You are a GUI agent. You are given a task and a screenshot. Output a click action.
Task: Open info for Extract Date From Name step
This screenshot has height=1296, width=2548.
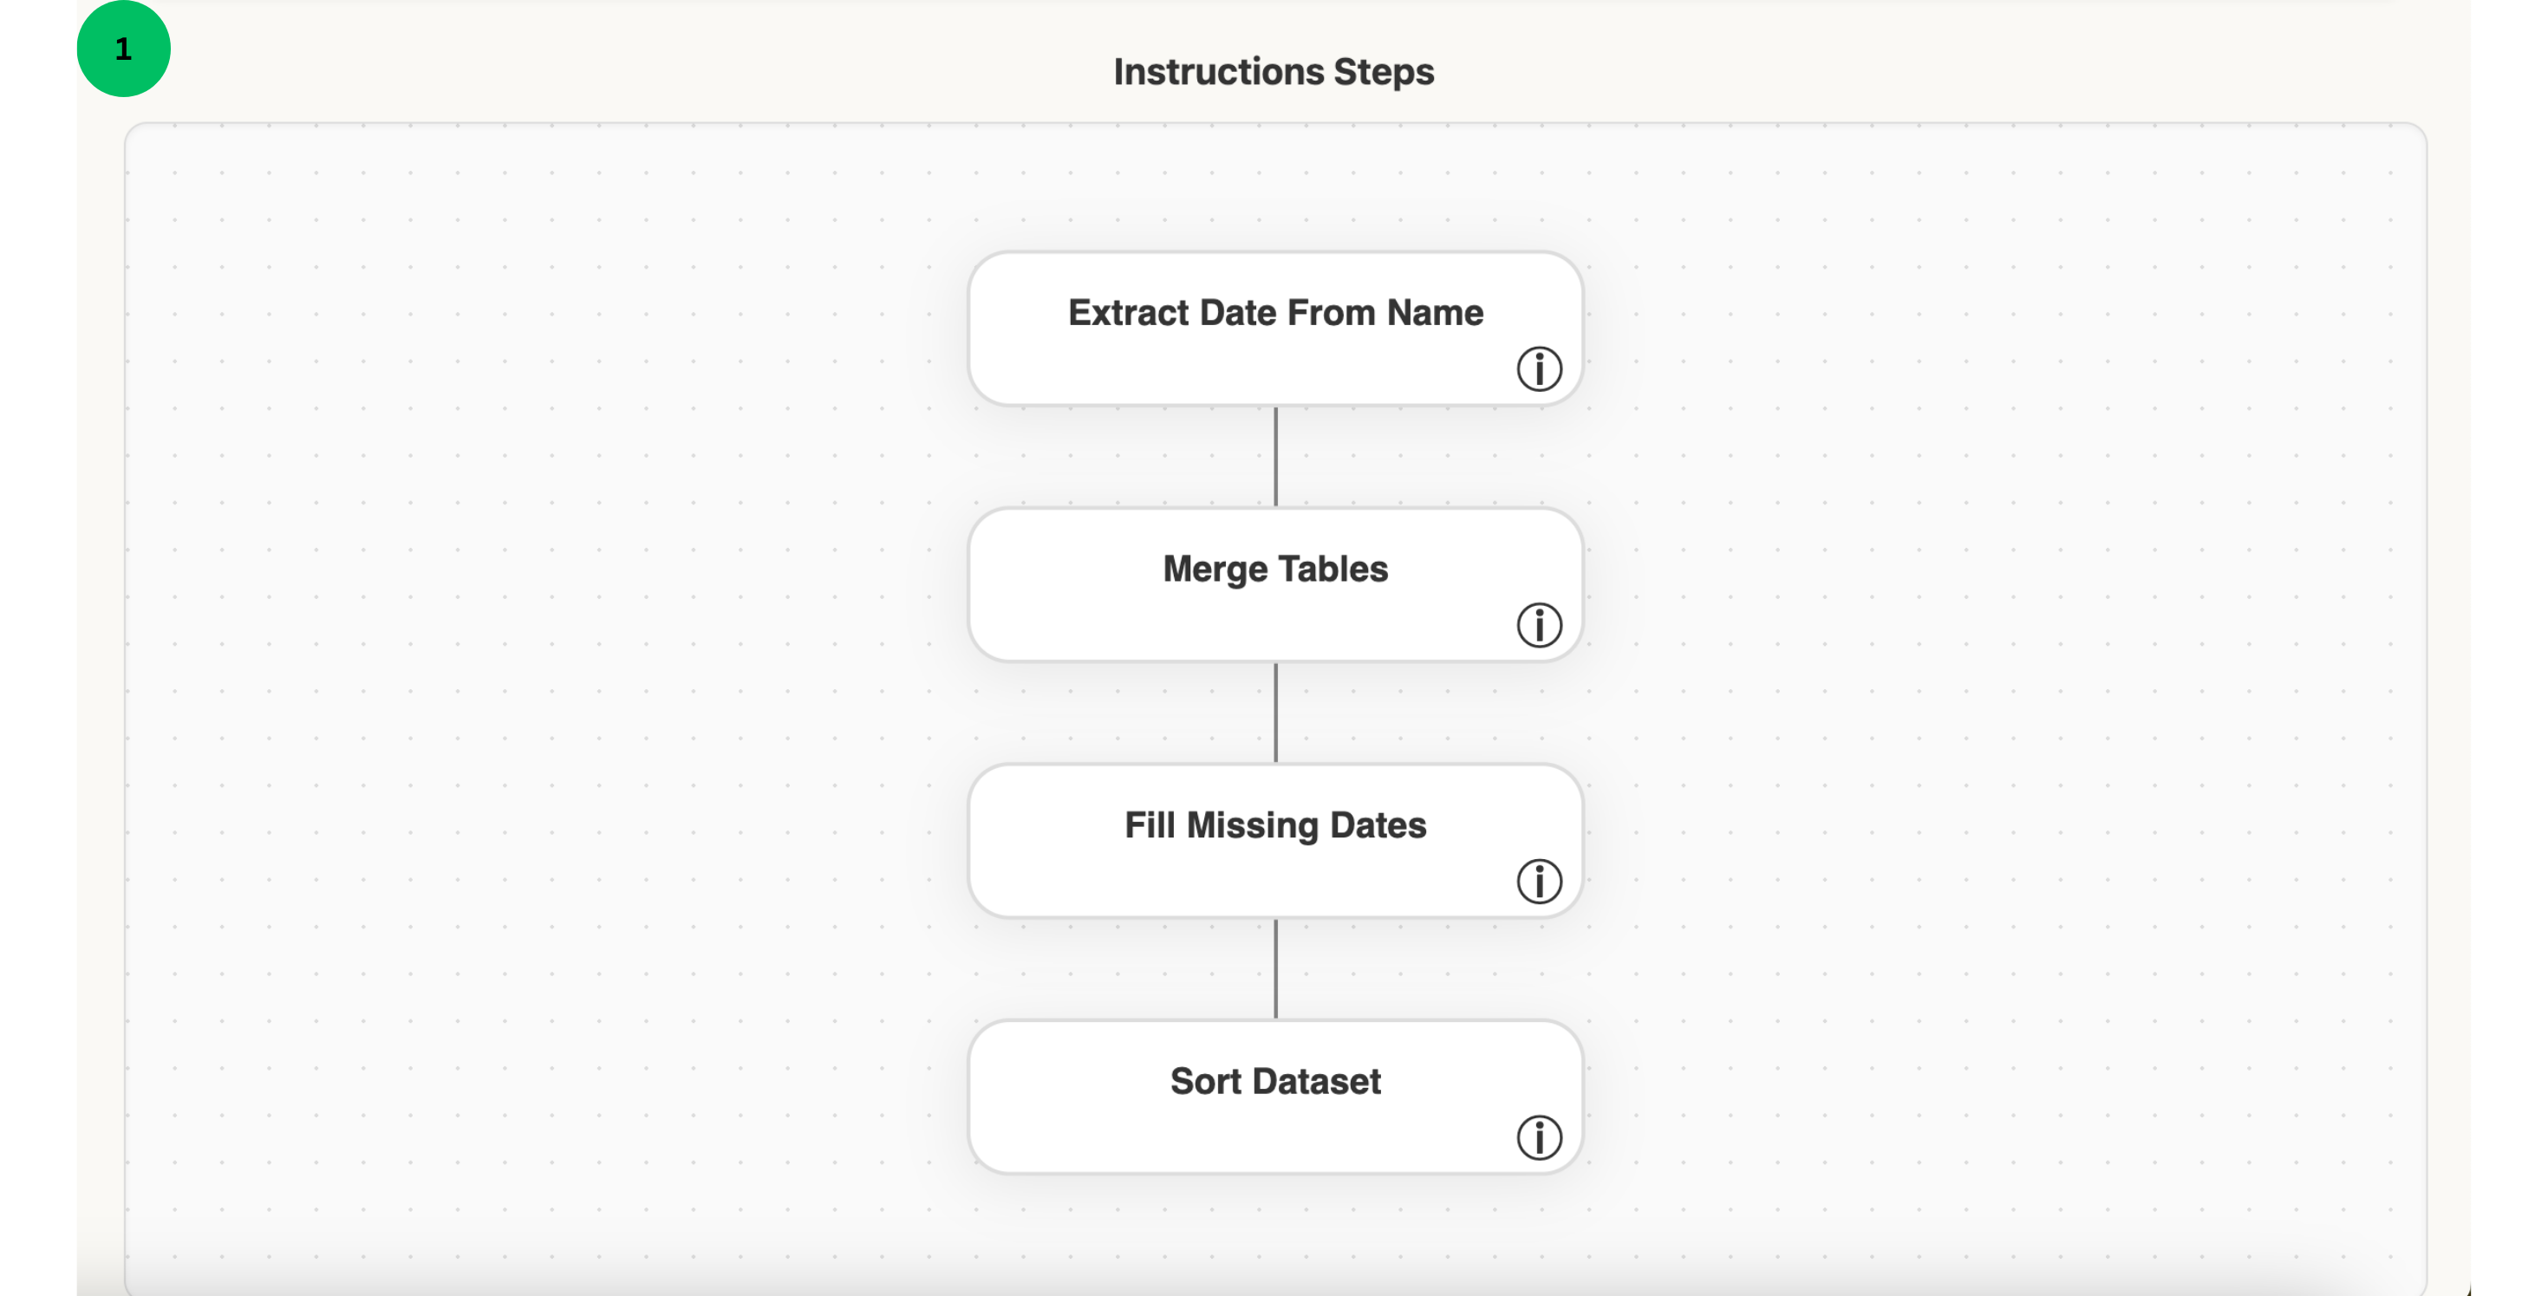(x=1539, y=367)
